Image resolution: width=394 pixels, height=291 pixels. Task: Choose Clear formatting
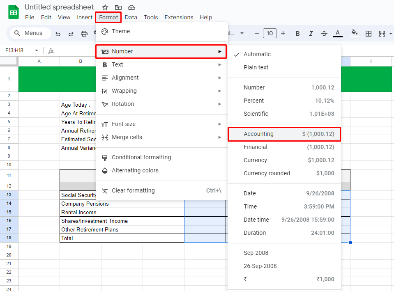point(161,190)
